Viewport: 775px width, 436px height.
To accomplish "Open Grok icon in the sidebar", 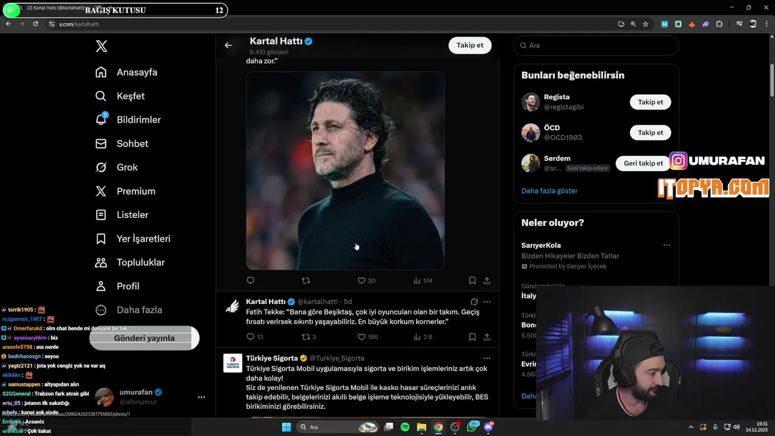I will point(101,167).
